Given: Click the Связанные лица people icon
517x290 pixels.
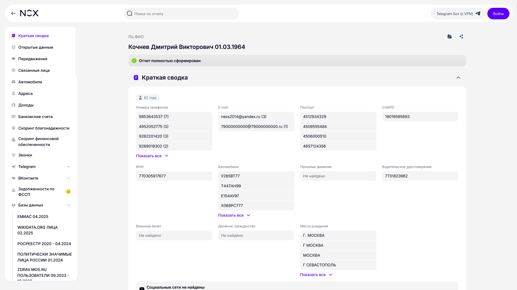Looking at the screenshot, I should point(13,70).
